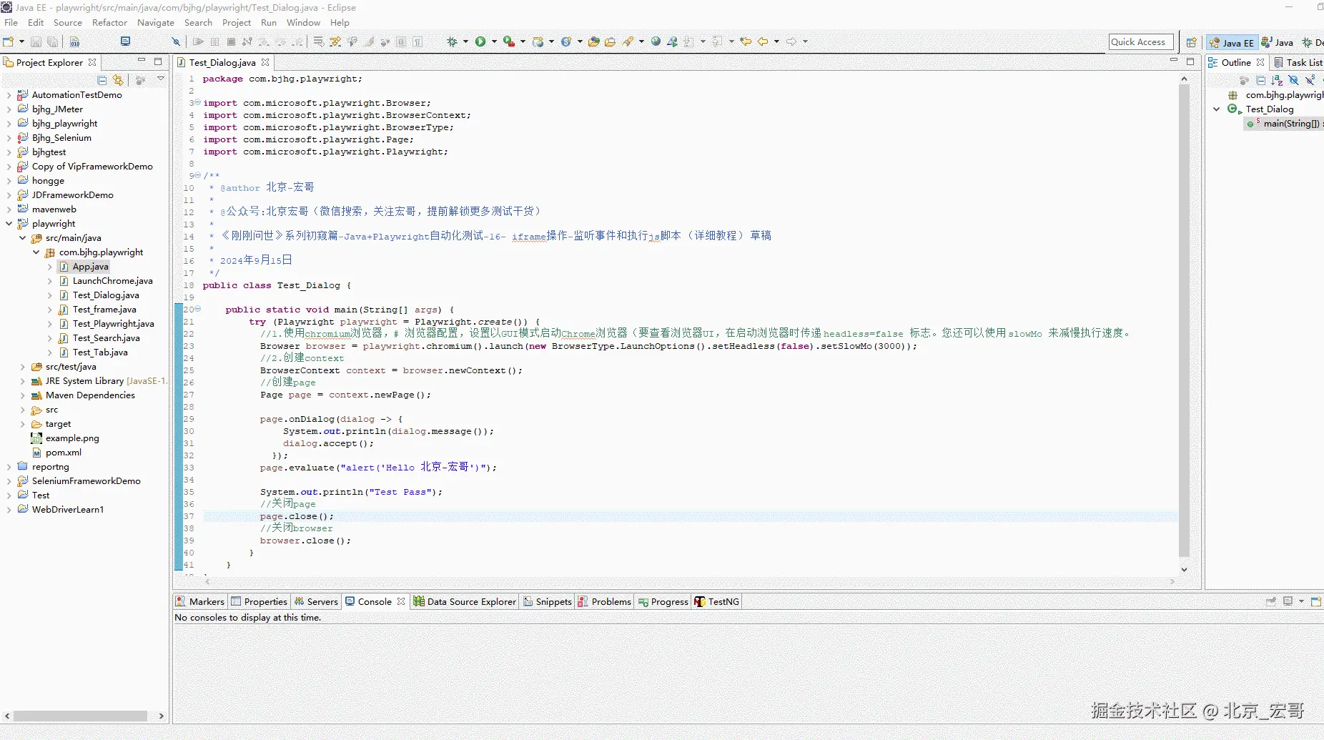Toggle Mark Occurrences in main toolbar
1324x740 pixels.
[368, 41]
